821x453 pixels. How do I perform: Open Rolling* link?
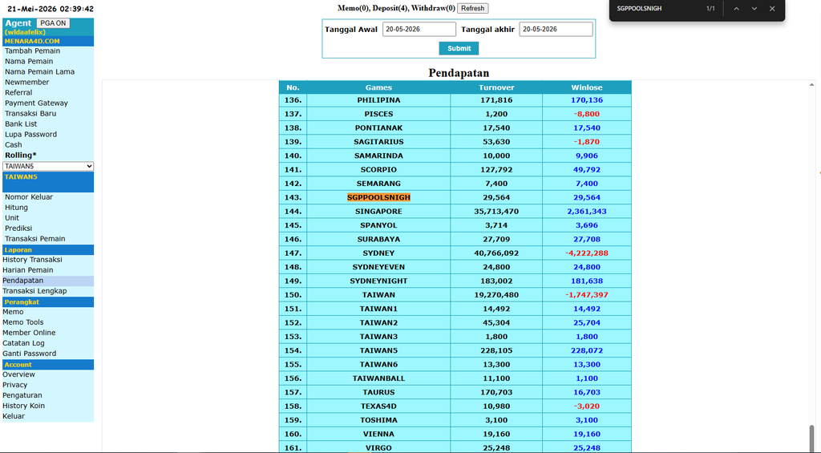[20, 156]
